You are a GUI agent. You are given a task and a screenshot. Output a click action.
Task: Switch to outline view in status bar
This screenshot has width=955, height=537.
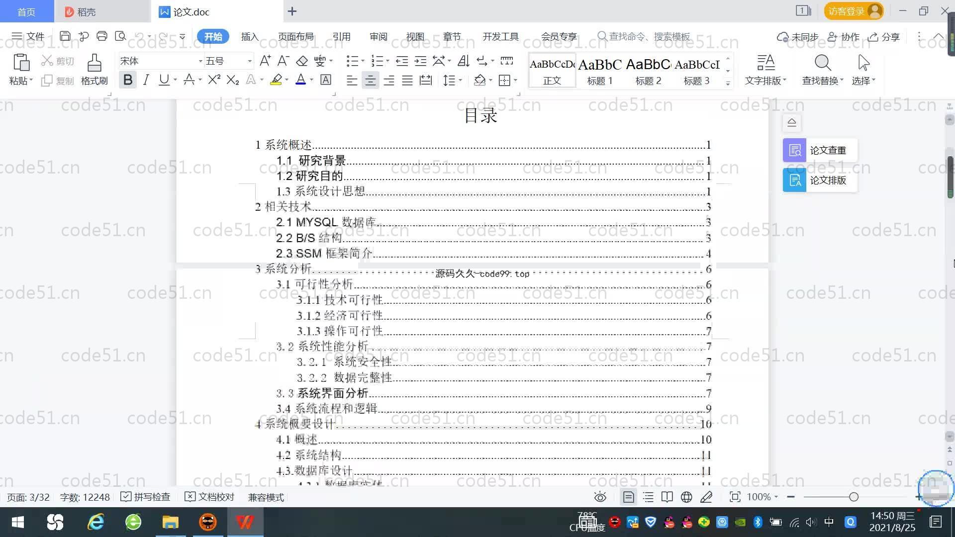coord(648,497)
